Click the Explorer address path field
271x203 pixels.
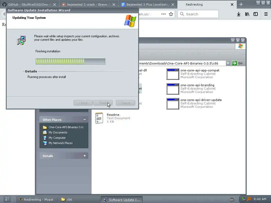[182, 63]
